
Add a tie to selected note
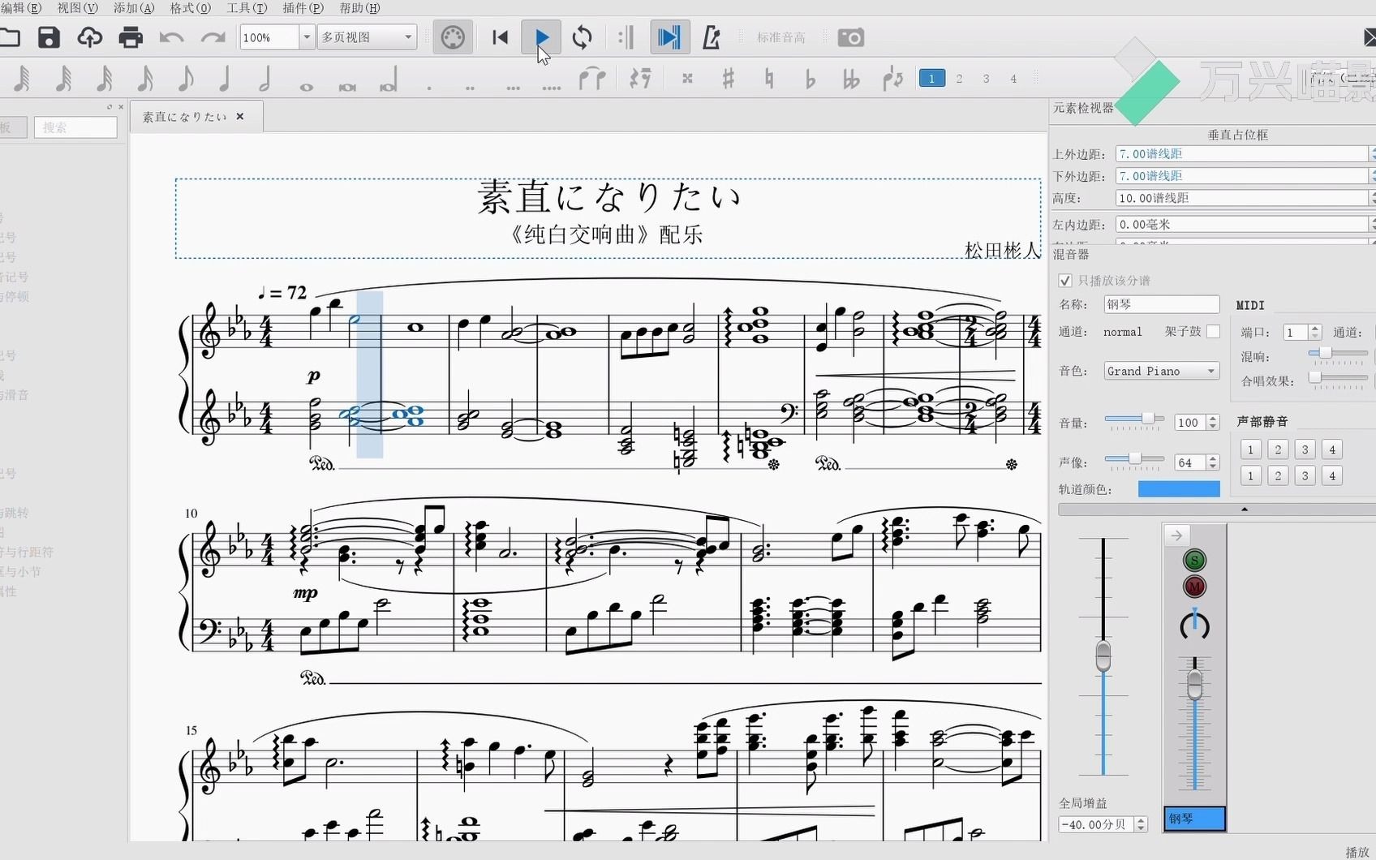pos(592,79)
